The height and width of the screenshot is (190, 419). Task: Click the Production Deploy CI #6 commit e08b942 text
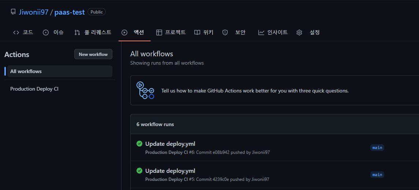point(207,152)
